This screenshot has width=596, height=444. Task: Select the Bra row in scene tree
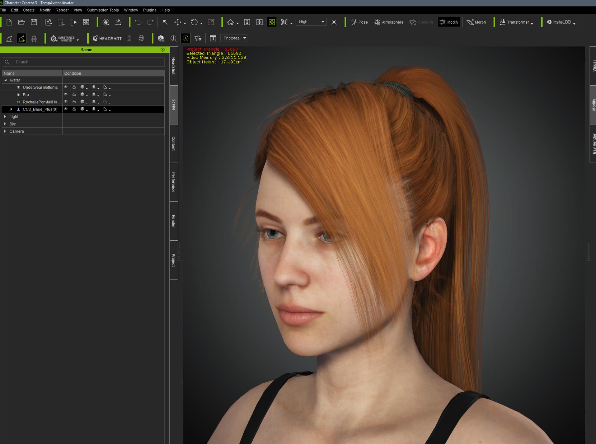click(83, 94)
